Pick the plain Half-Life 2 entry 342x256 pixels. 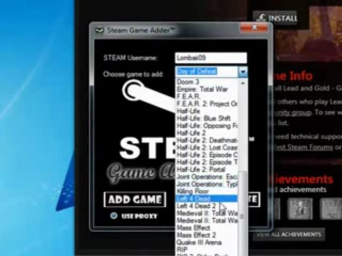pos(207,133)
